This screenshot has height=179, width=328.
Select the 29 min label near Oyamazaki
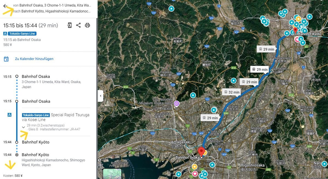click(x=260, y=70)
